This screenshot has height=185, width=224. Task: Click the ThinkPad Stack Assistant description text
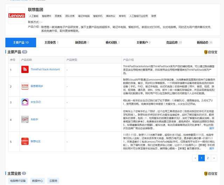click(x=169, y=70)
